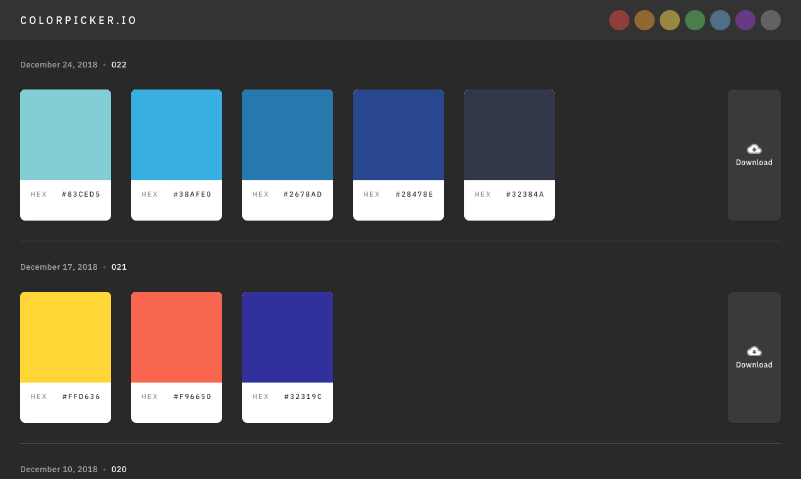Select the gray color filter circle

(x=771, y=20)
